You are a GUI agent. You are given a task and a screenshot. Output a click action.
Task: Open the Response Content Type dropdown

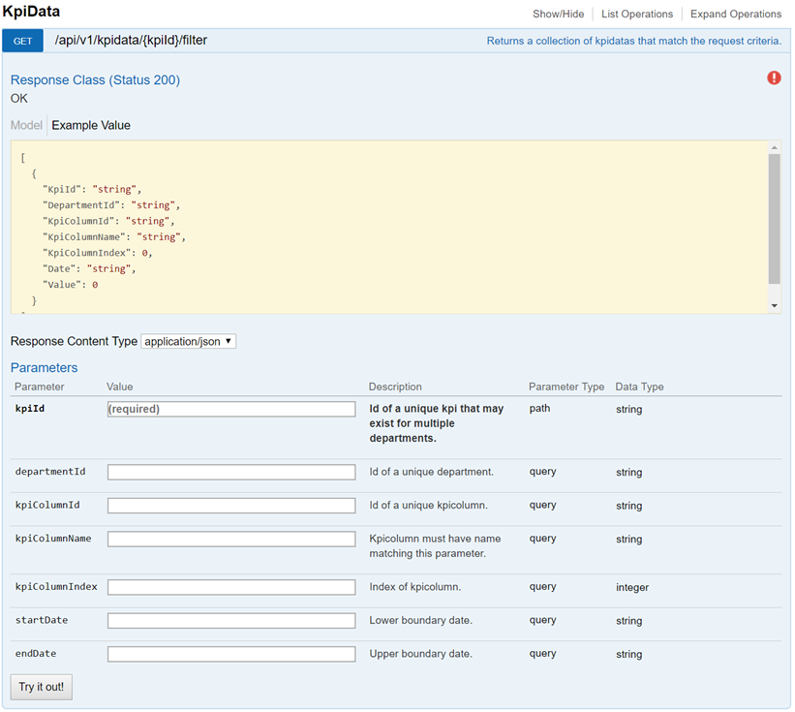tap(189, 342)
